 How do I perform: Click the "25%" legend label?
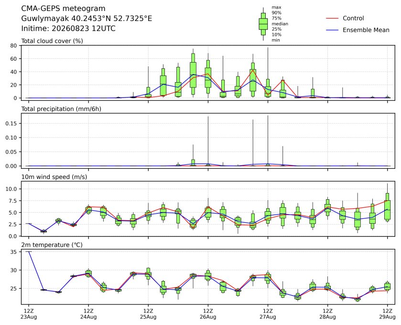click(x=276, y=29)
